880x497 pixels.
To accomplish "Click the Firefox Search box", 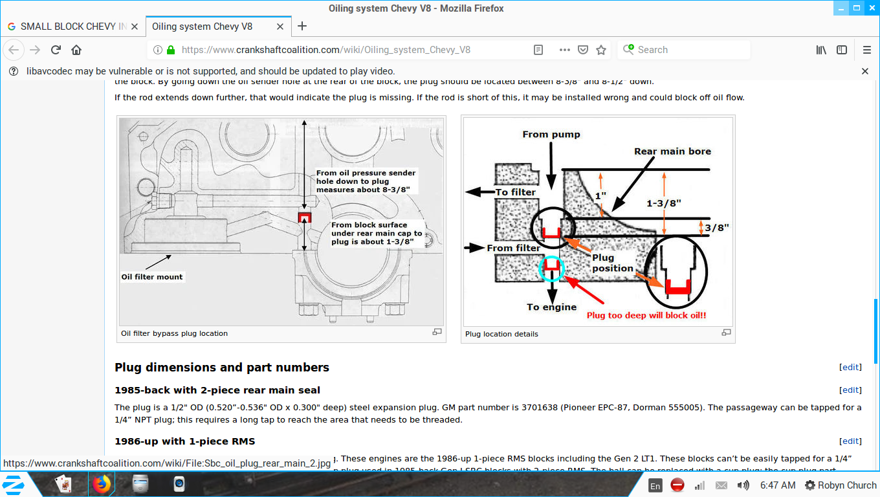I will click(x=685, y=50).
